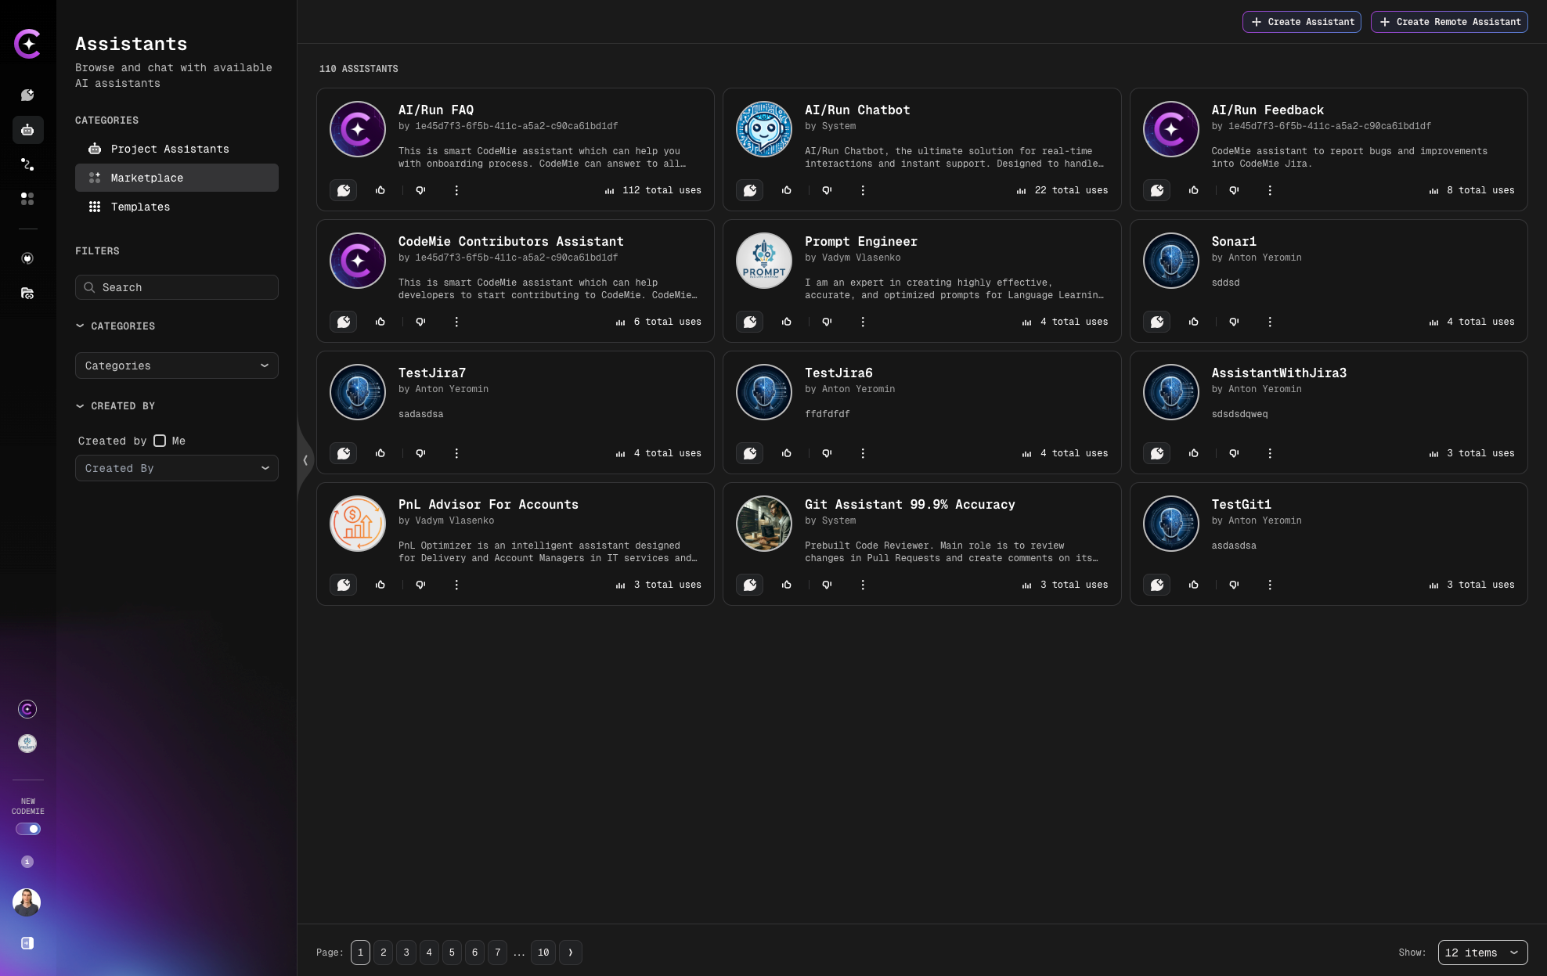Open the workflows icon in left sidebar

(x=27, y=164)
